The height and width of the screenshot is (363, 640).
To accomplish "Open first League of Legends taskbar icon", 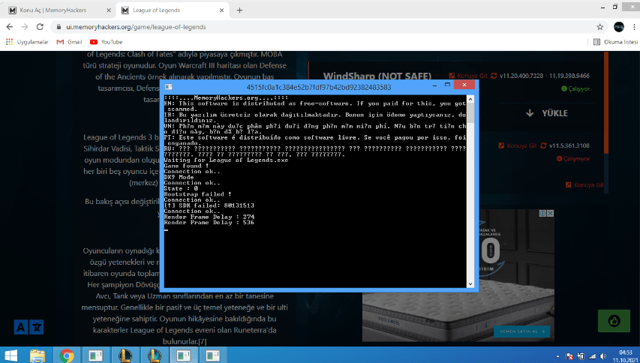I will pyautogui.click(x=125, y=355).
